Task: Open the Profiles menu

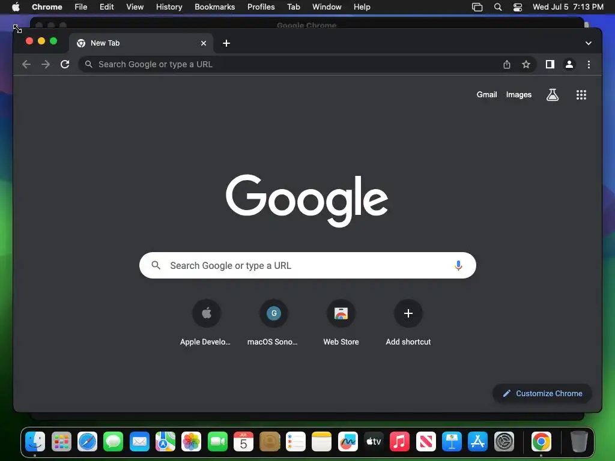Action: [261, 7]
